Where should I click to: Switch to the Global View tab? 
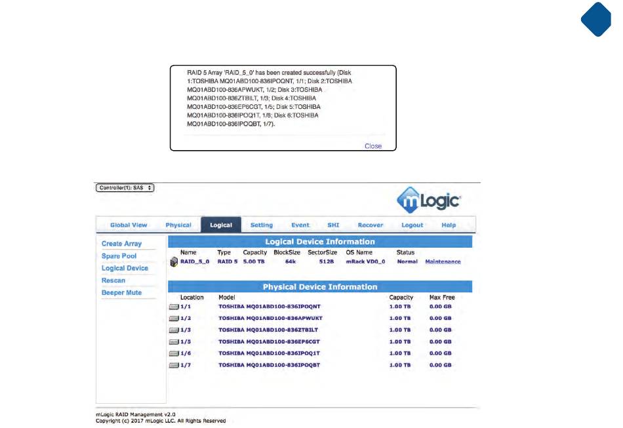(129, 225)
